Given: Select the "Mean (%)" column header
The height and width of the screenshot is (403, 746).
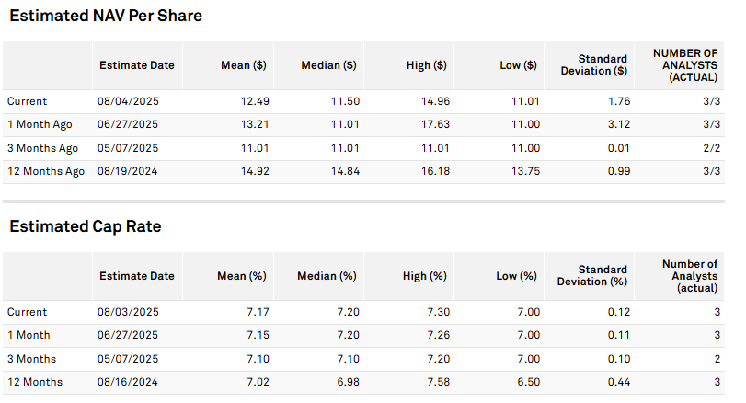Looking at the screenshot, I should tap(244, 276).
